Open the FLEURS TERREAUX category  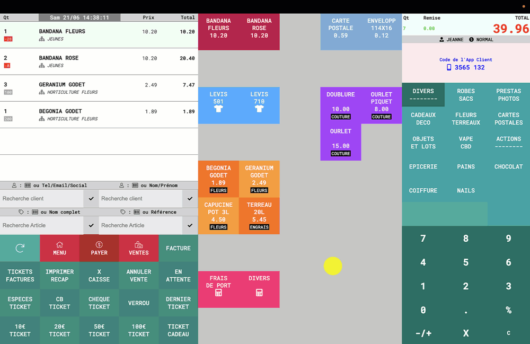(x=466, y=119)
